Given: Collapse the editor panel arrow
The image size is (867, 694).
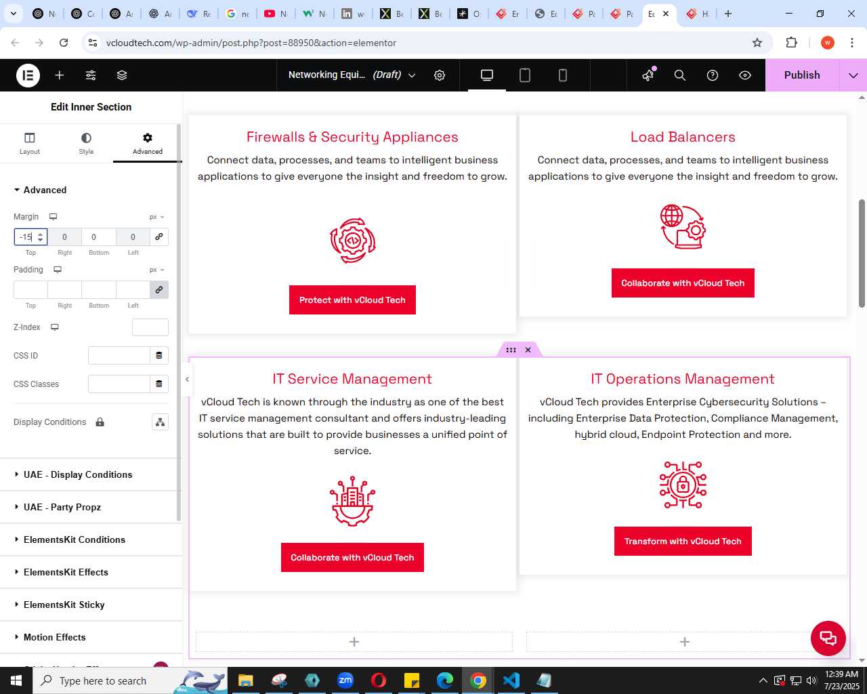Looking at the screenshot, I should tap(187, 380).
